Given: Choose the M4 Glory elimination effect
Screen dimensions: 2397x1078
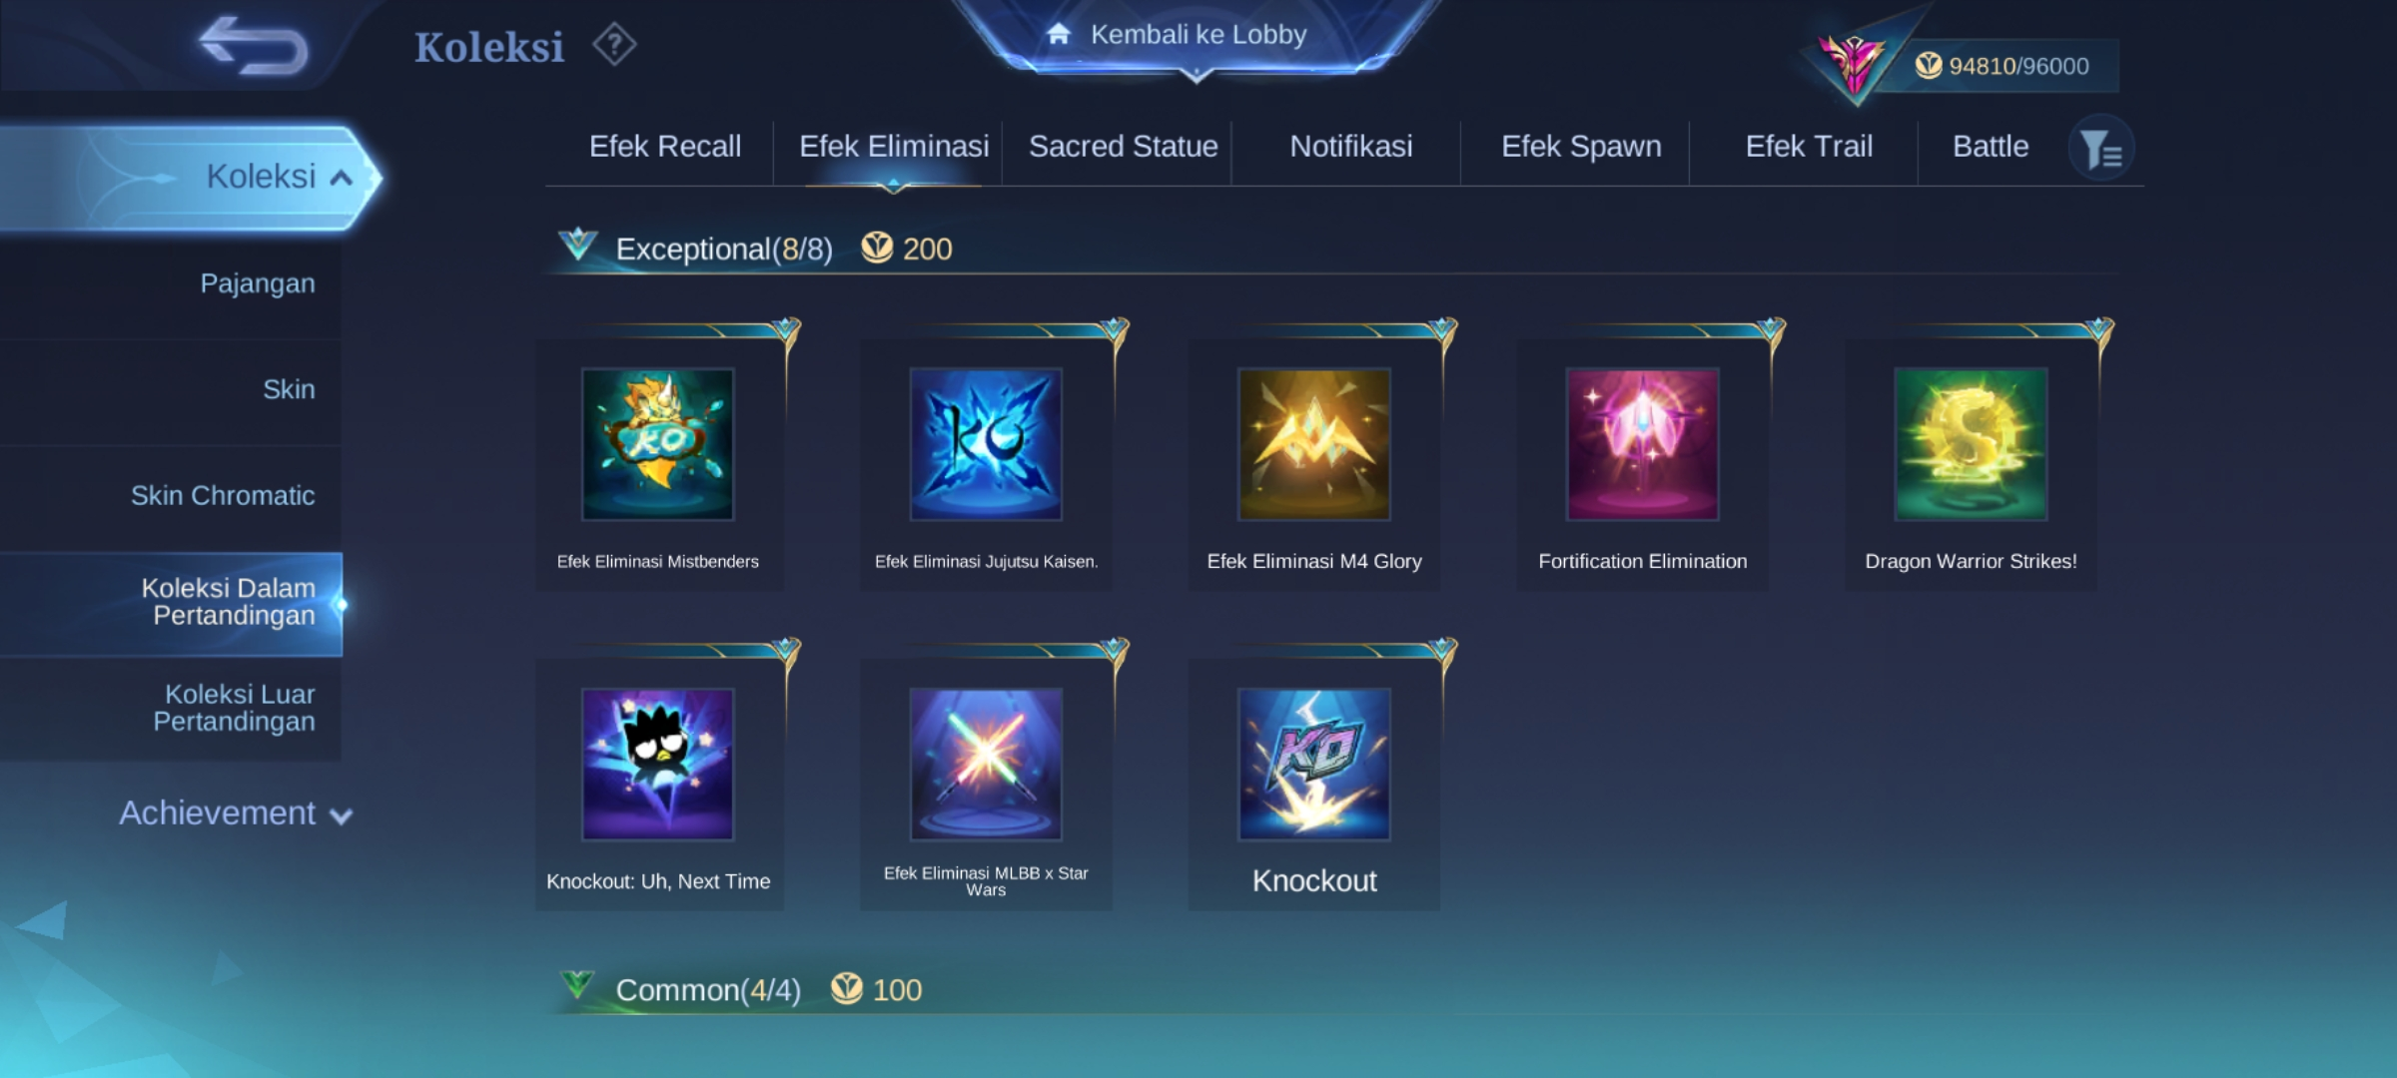Looking at the screenshot, I should coord(1314,444).
